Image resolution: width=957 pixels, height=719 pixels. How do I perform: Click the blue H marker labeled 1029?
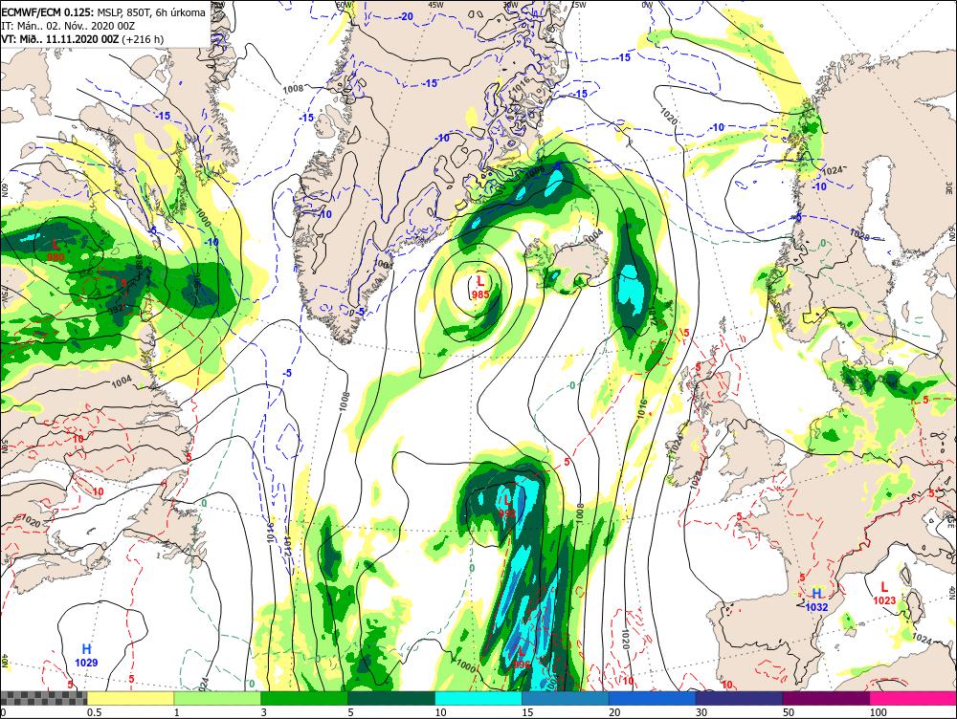click(87, 649)
